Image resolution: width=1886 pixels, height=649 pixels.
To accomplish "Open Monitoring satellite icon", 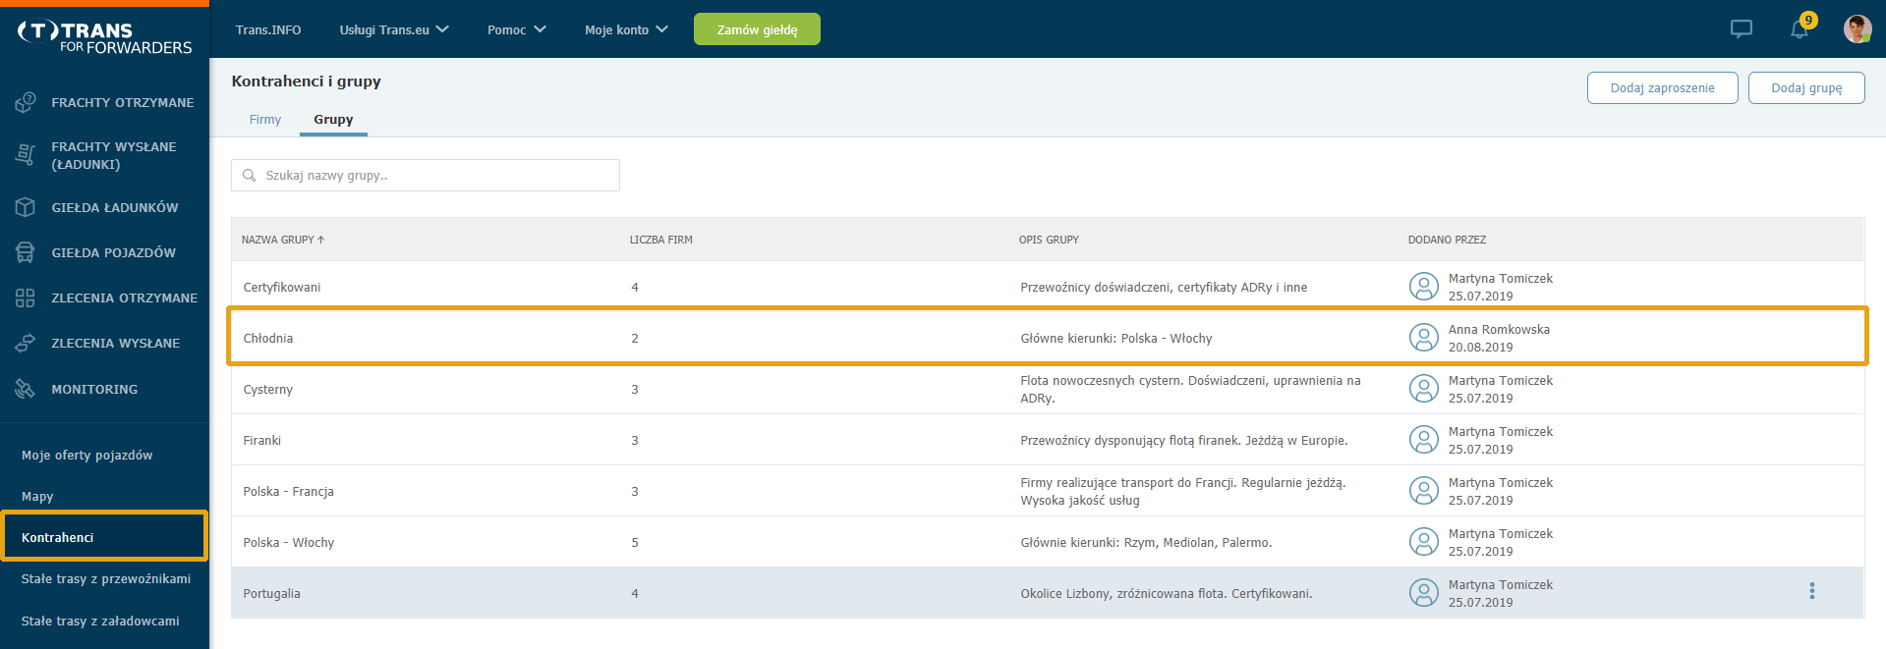I will pyautogui.click(x=26, y=389).
